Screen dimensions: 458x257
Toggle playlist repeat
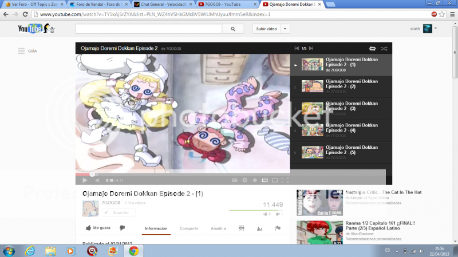point(373,49)
